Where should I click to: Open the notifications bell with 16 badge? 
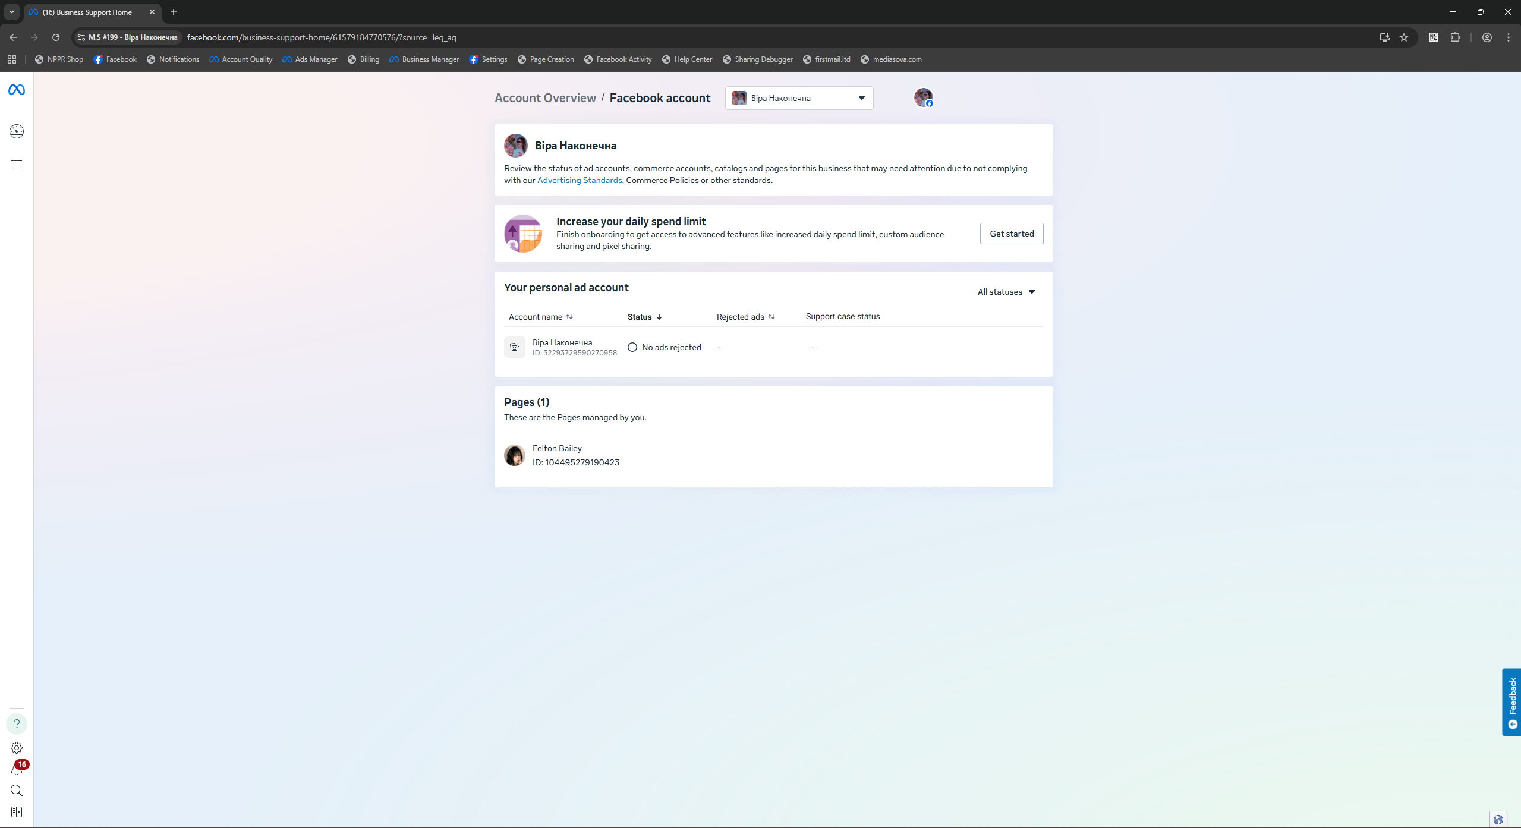coord(17,769)
